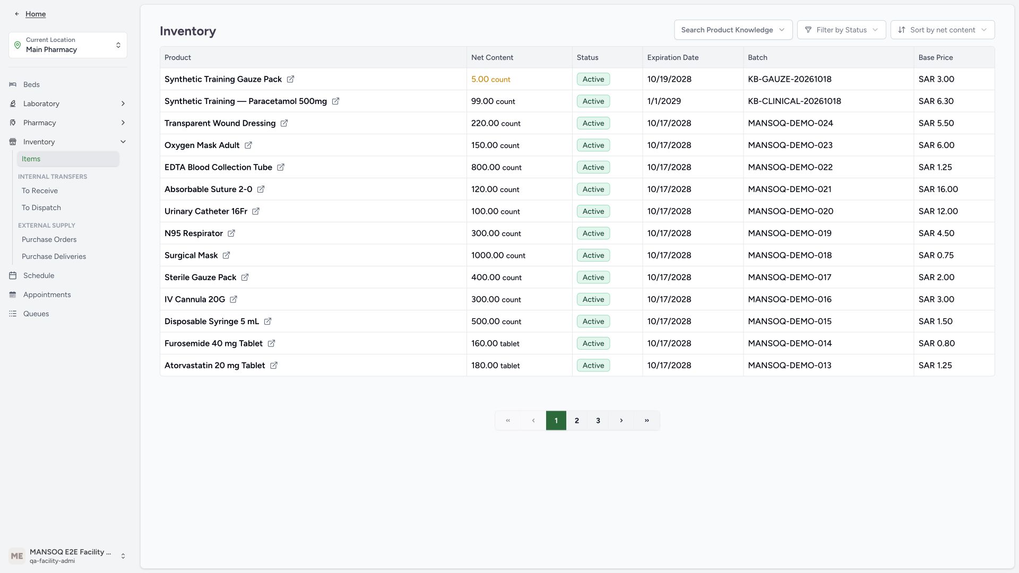Image resolution: width=1019 pixels, height=573 pixels.
Task: Go to pagination page 2
Action: (x=577, y=420)
